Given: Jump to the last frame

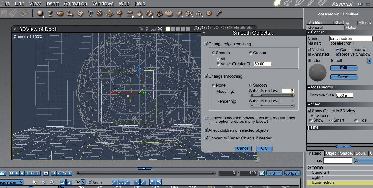Looking at the screenshot, I should [38, 173].
